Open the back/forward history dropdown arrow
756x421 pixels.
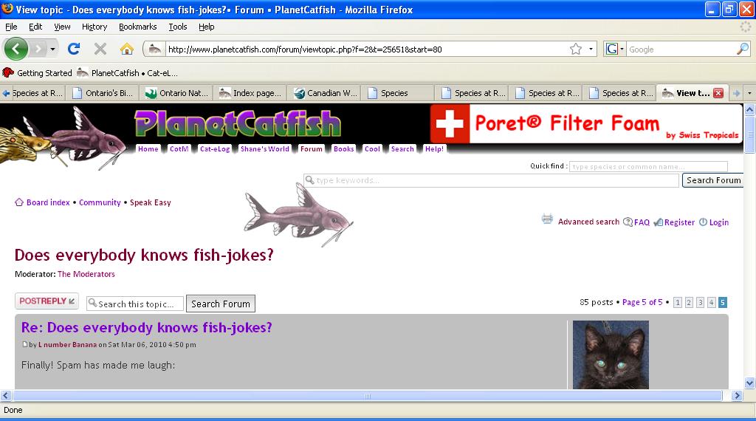[x=52, y=49]
